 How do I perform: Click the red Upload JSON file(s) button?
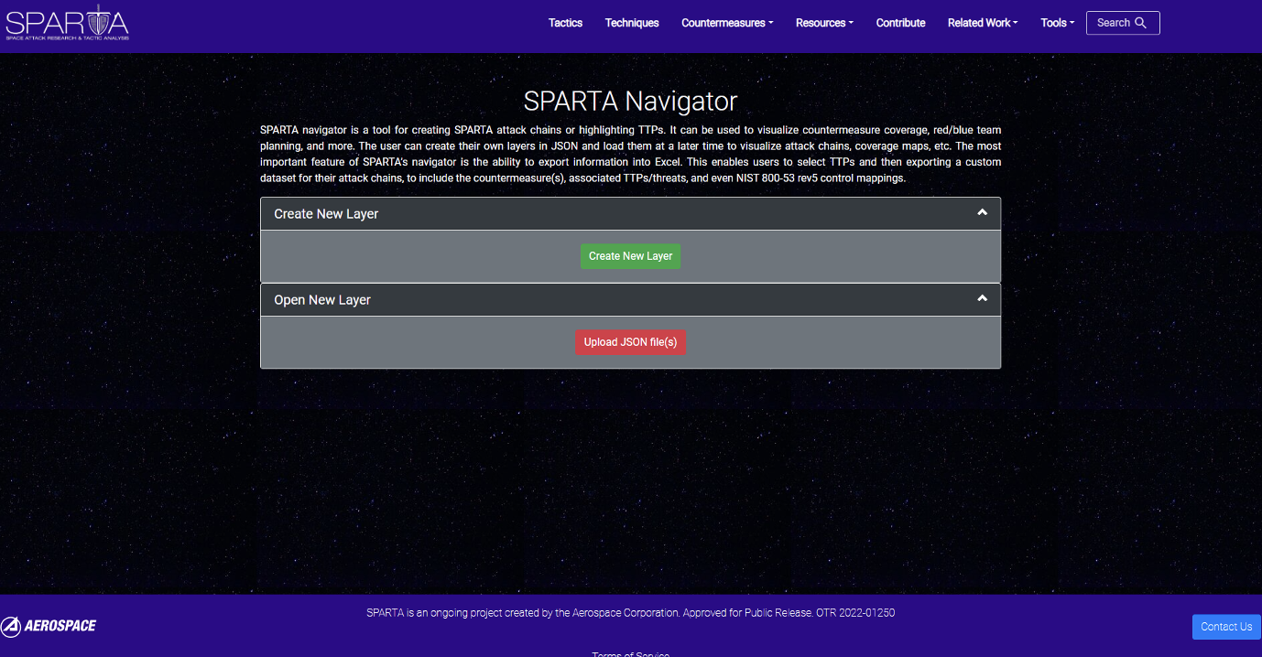pyautogui.click(x=630, y=342)
